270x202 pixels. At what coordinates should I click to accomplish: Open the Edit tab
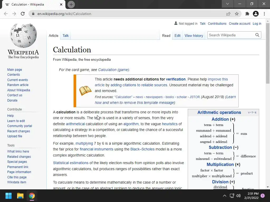click(x=177, y=36)
